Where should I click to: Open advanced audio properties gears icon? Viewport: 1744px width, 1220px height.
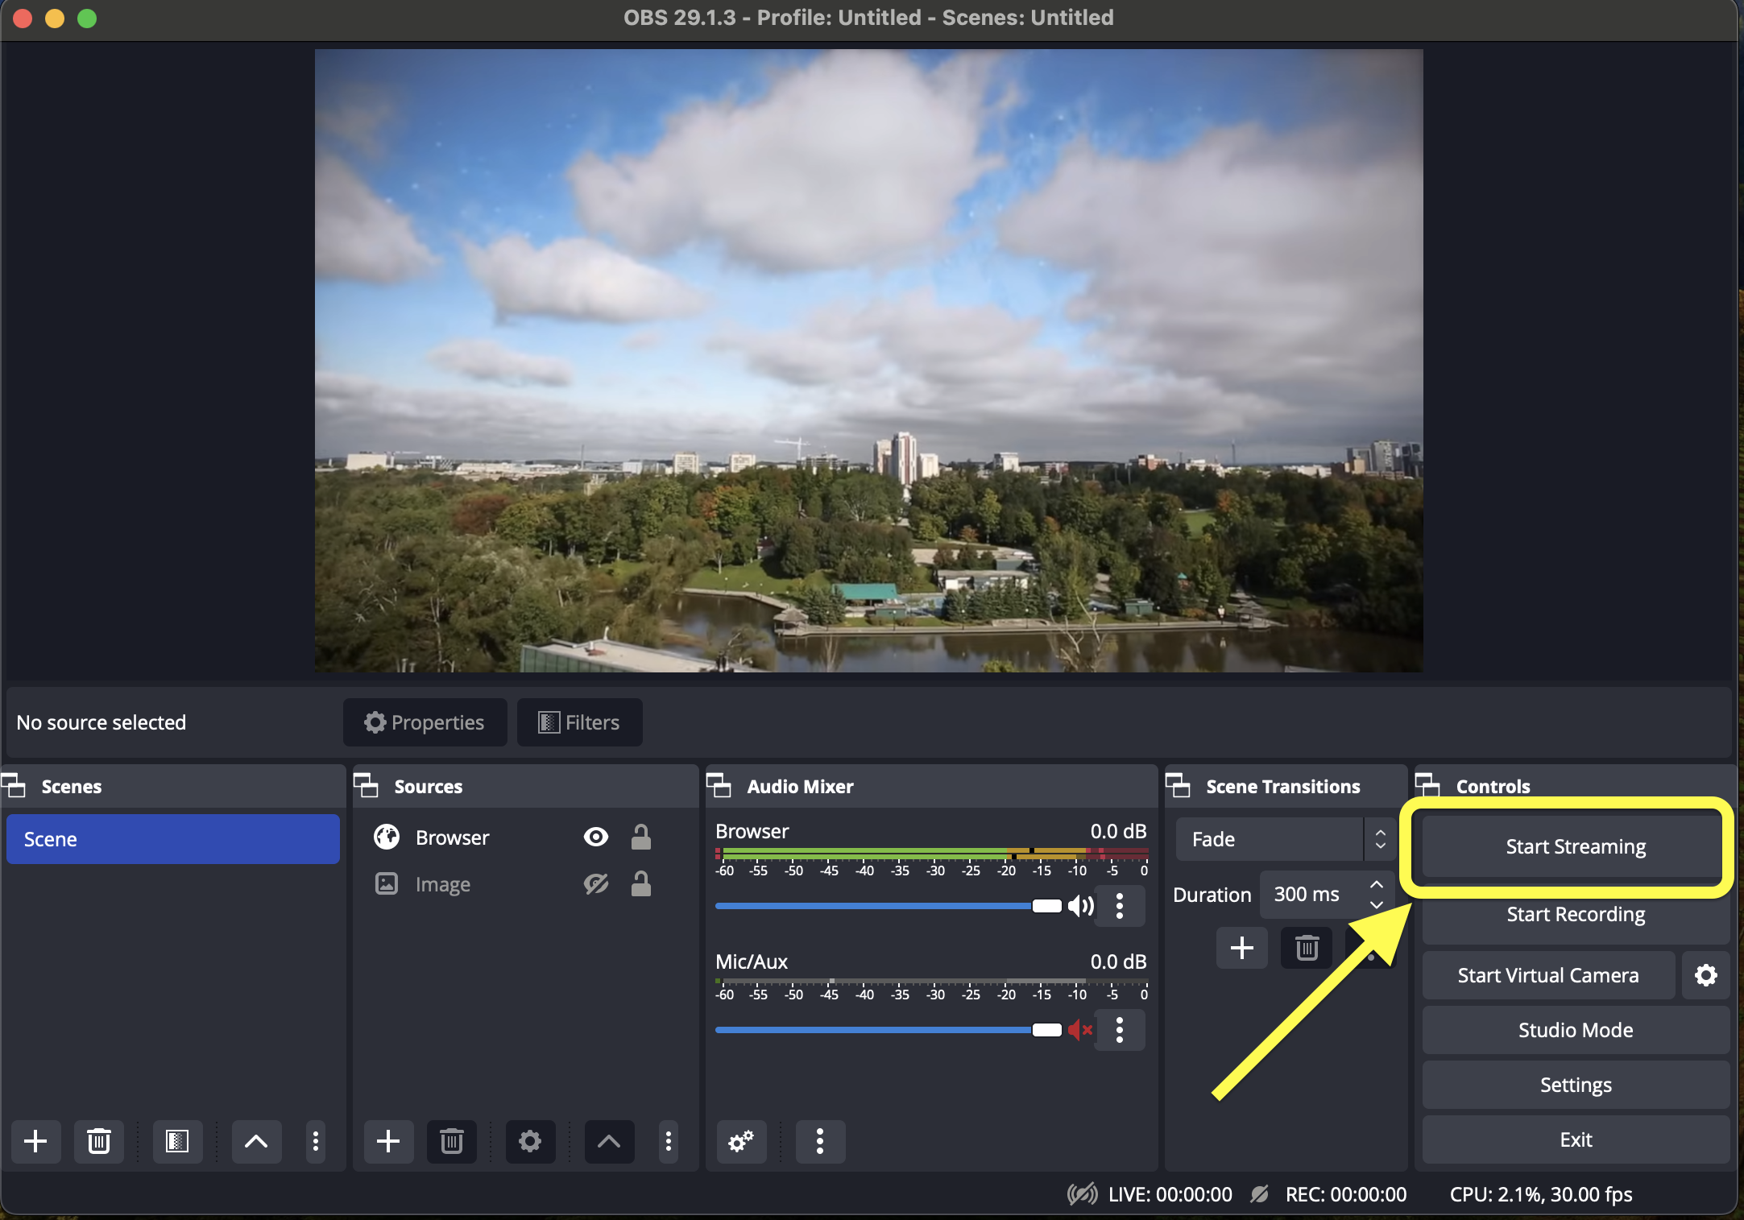pos(740,1140)
